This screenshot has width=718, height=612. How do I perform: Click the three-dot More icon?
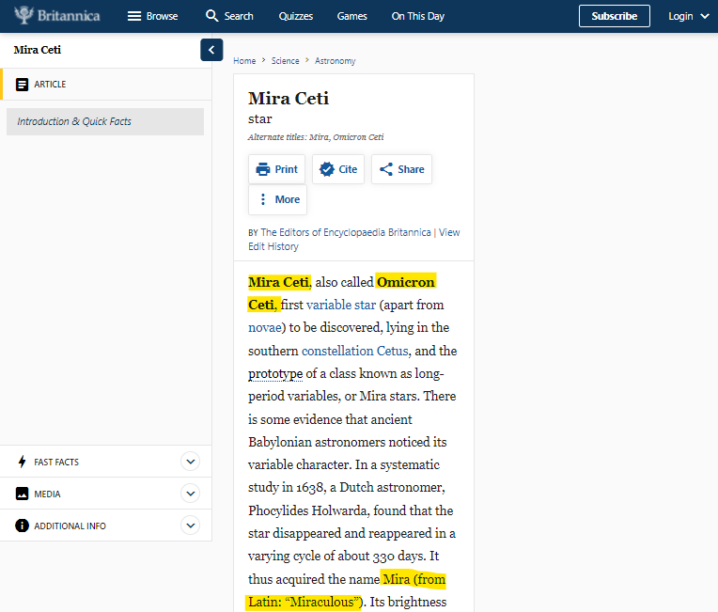coord(263,199)
